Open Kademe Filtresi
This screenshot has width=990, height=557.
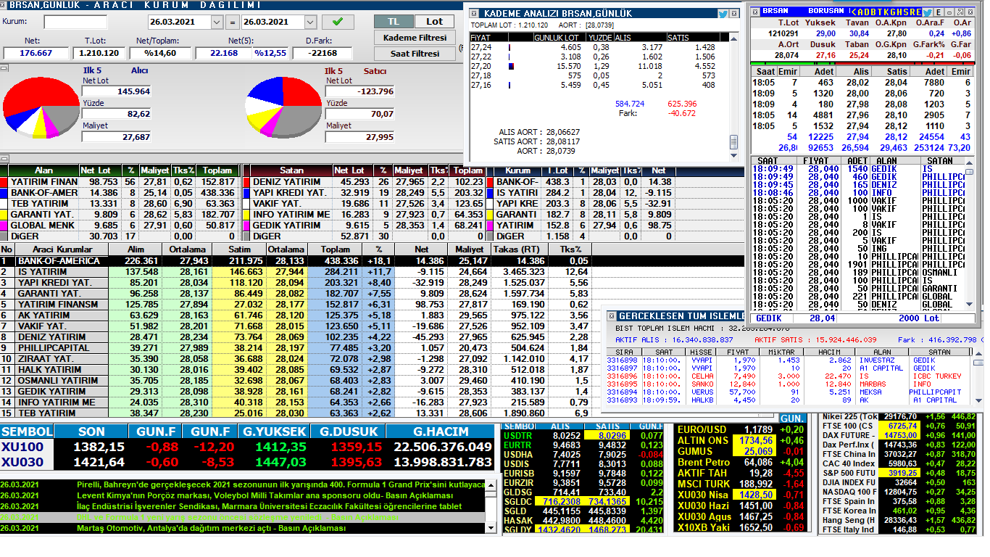[x=414, y=37]
